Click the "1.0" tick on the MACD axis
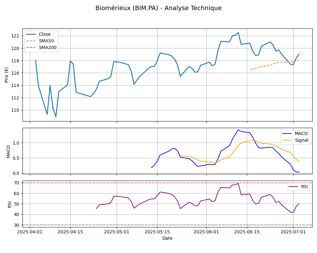This screenshot has width=317, height=253. (x=16, y=143)
